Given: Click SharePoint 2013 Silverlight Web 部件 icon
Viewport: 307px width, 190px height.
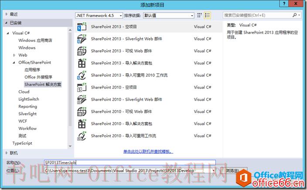Looking at the screenshot, I should tap(82, 39).
